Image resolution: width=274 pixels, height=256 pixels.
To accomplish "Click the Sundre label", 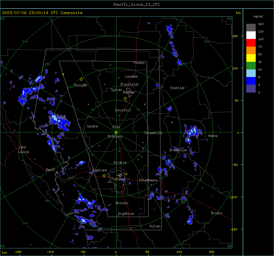I will (x=92, y=126).
